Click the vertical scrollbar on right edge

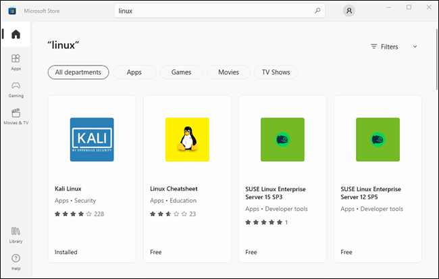click(x=437, y=59)
